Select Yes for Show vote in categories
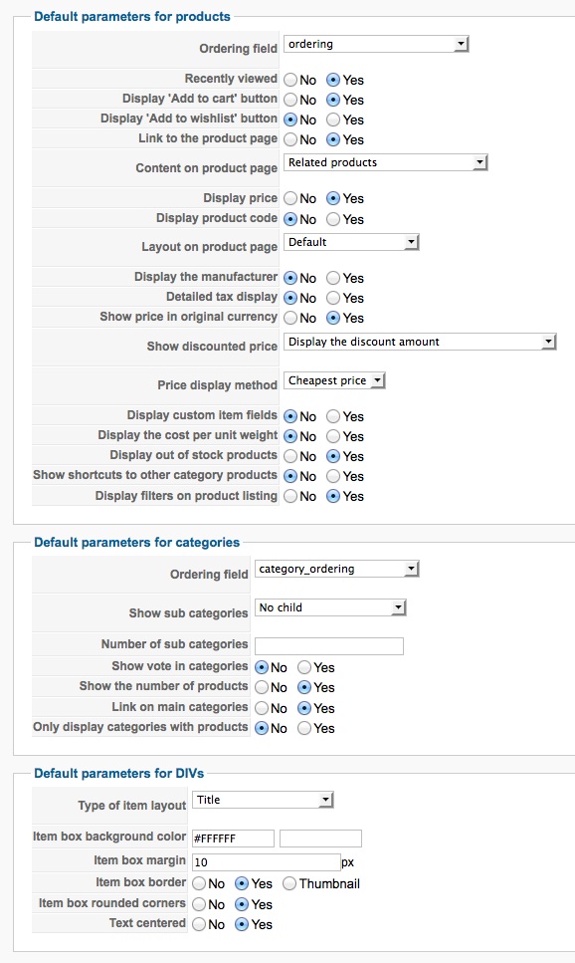The image size is (575, 963). pyautogui.click(x=304, y=667)
